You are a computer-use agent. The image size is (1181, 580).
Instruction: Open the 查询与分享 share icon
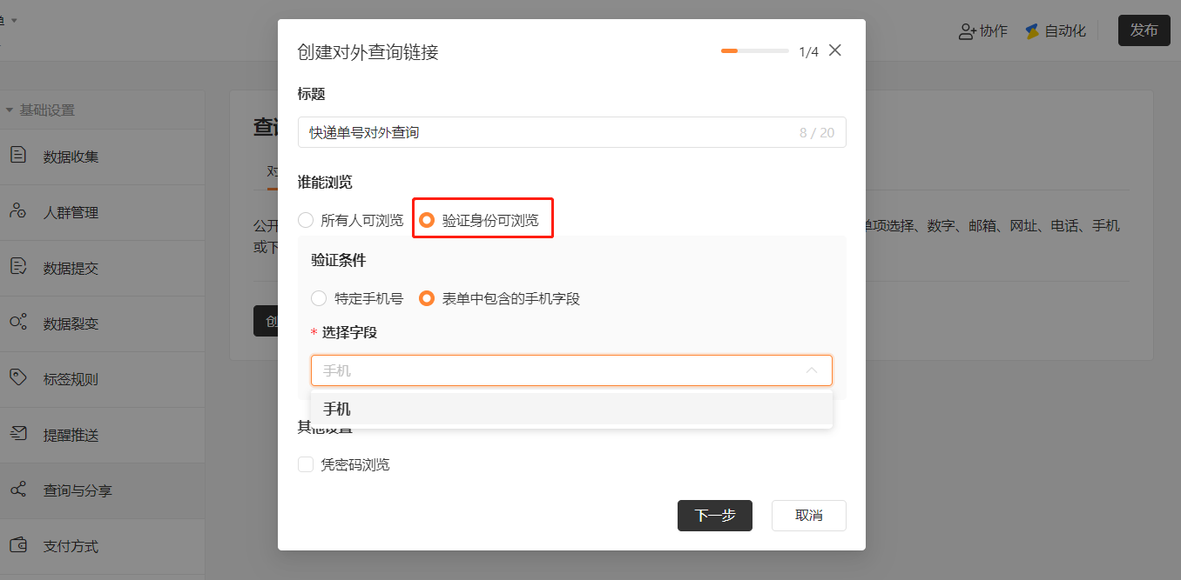pos(18,490)
